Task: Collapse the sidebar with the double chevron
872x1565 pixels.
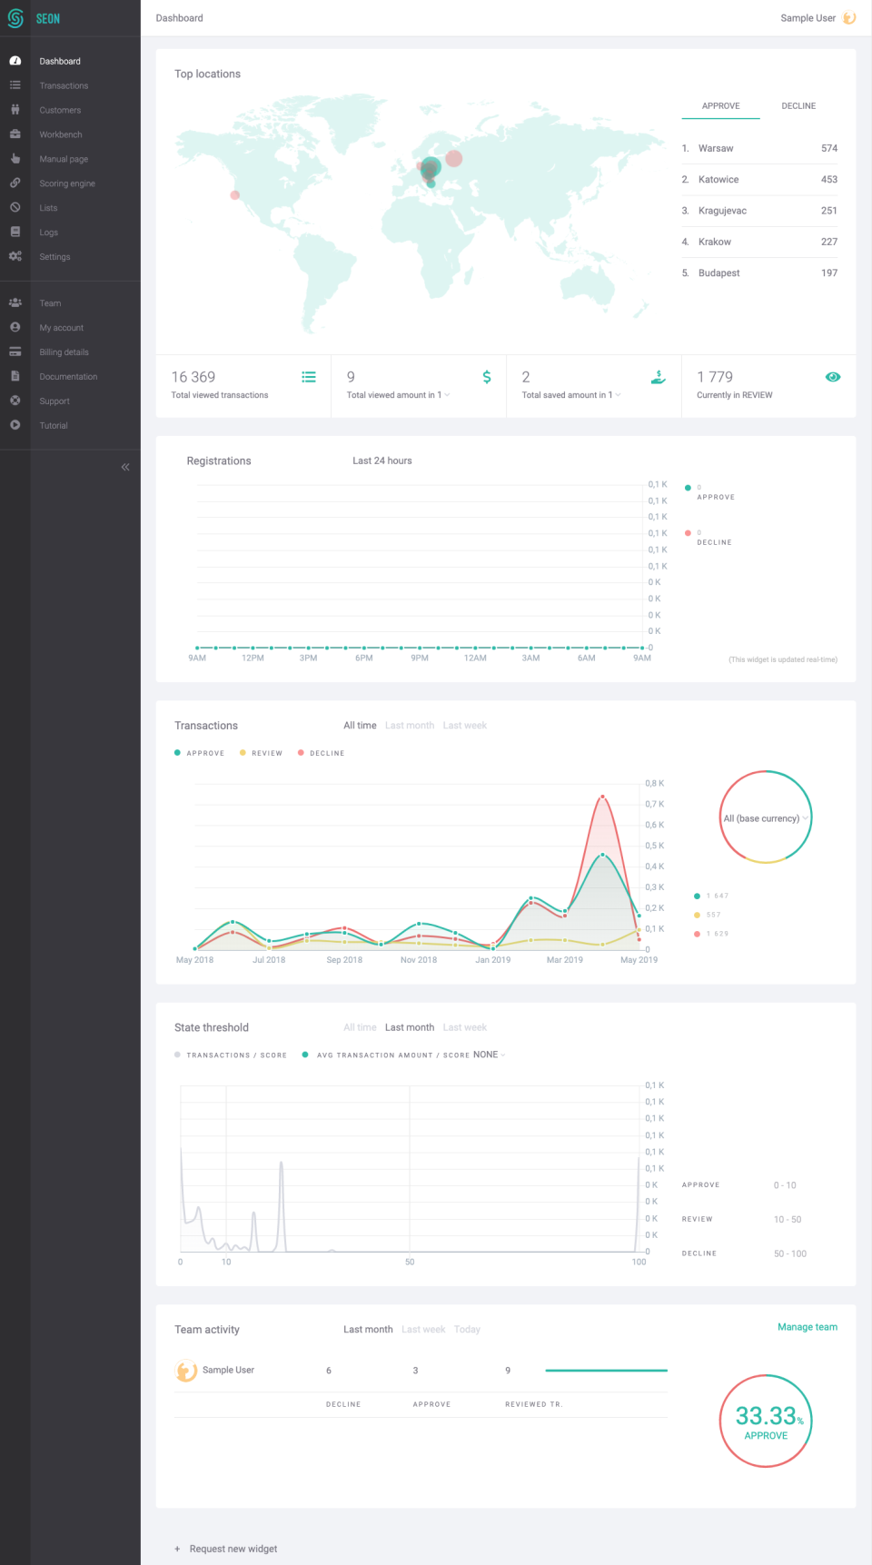Action: [x=125, y=467]
